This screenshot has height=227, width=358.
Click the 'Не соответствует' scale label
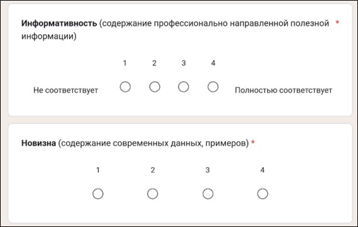click(66, 91)
